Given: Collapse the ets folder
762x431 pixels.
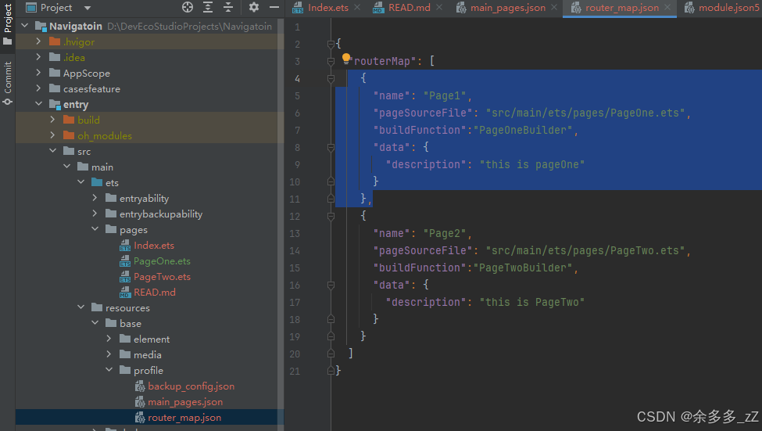Looking at the screenshot, I should click(x=80, y=182).
